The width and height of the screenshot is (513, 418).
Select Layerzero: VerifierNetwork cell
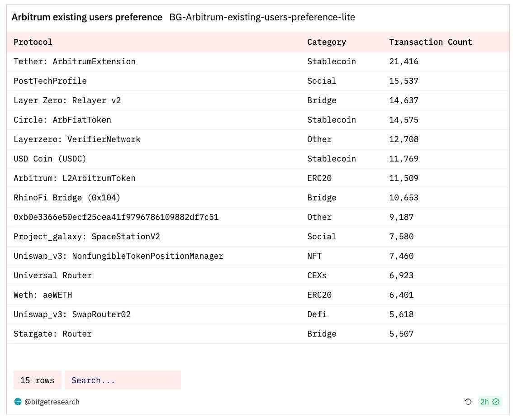[77, 139]
